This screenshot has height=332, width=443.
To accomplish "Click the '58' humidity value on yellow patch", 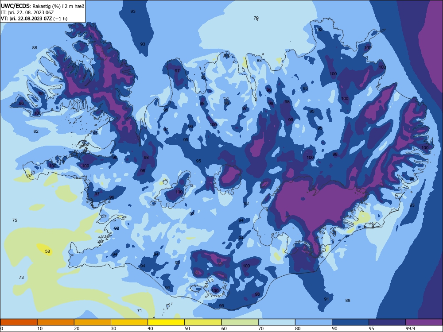I will pos(47,251).
